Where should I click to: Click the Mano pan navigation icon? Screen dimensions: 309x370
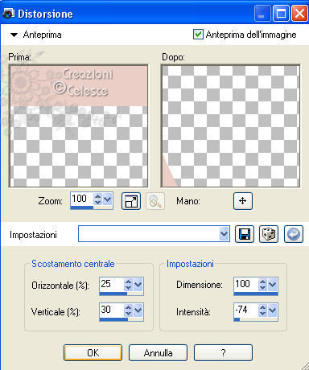click(243, 201)
